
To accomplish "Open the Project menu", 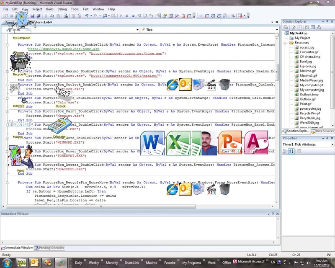I will 37,9.
